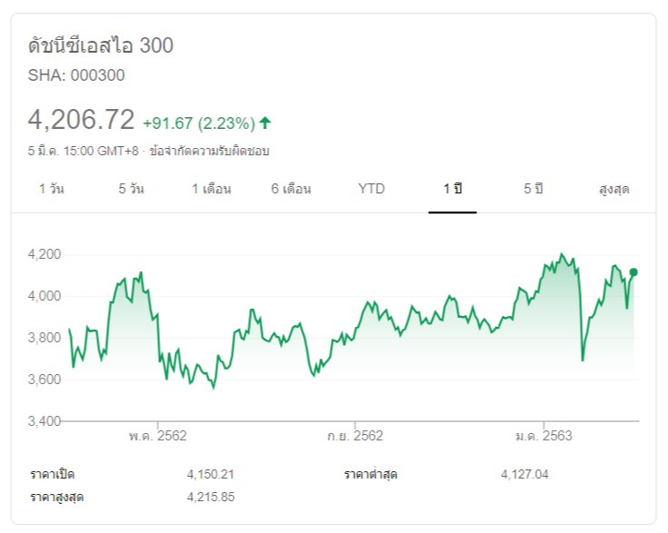Select the สูงสุด max range tab
Viewport: 668px width, 533px height.
point(614,189)
